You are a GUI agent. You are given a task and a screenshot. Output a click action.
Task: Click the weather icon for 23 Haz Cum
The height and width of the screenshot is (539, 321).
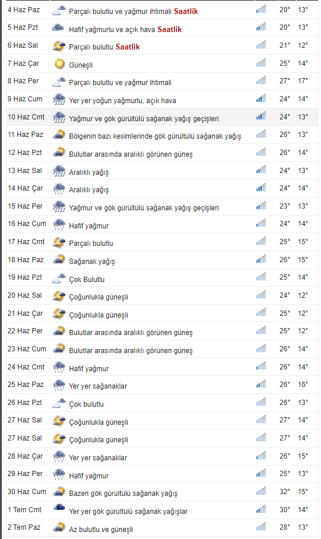tap(59, 349)
